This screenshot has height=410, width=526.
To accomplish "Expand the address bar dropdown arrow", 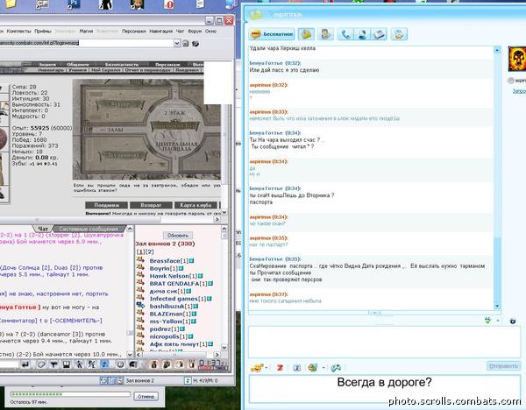I will (x=177, y=43).
